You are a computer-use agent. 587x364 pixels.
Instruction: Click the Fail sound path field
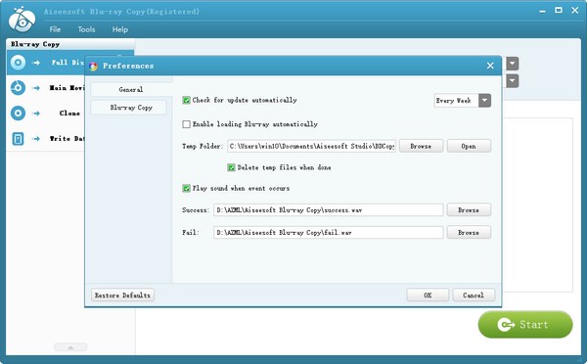(329, 233)
